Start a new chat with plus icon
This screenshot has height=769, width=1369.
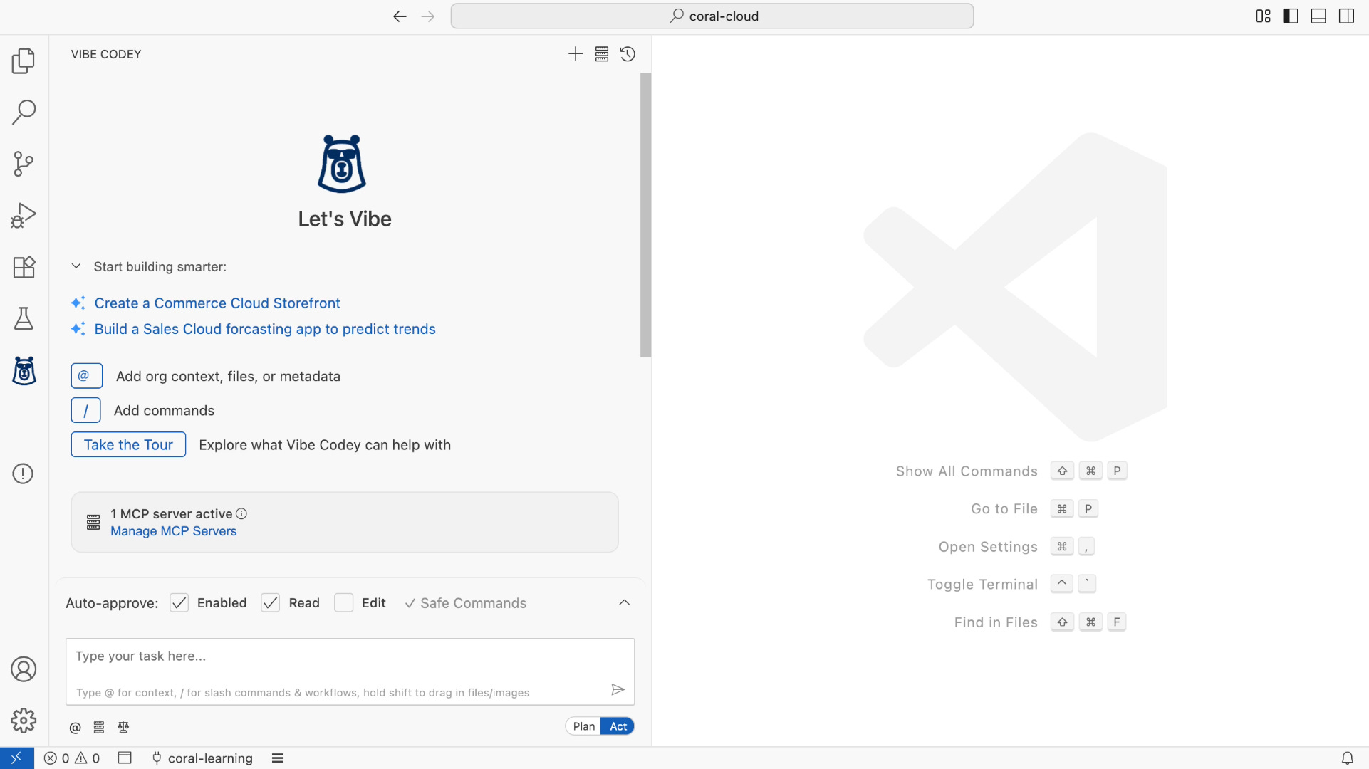pyautogui.click(x=575, y=54)
